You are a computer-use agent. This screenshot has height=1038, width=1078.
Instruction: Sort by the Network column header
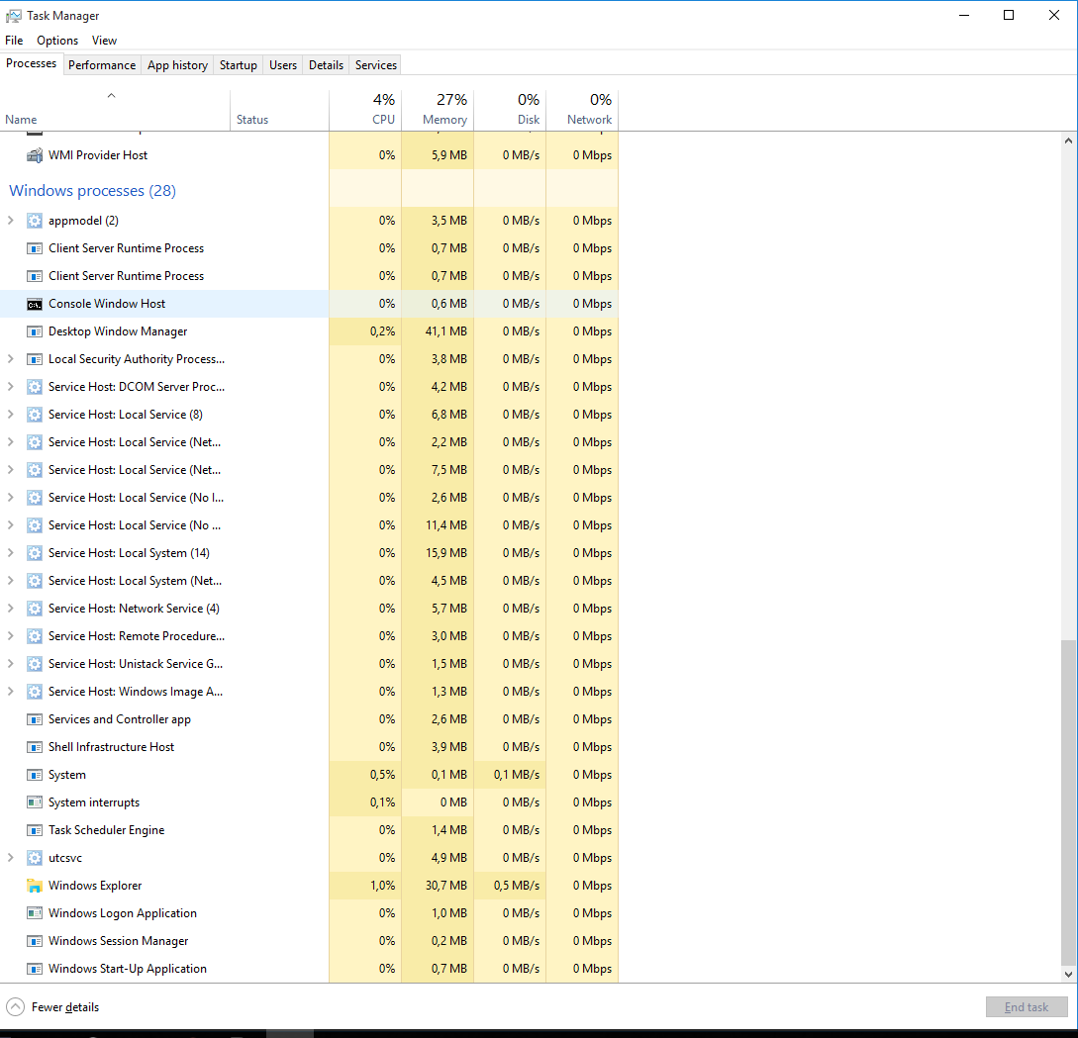point(582,110)
